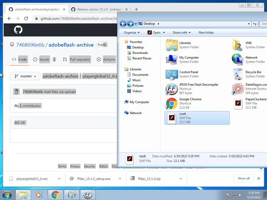
Task: Go back in Chrome browser
Action: pyautogui.click(x=9, y=18)
